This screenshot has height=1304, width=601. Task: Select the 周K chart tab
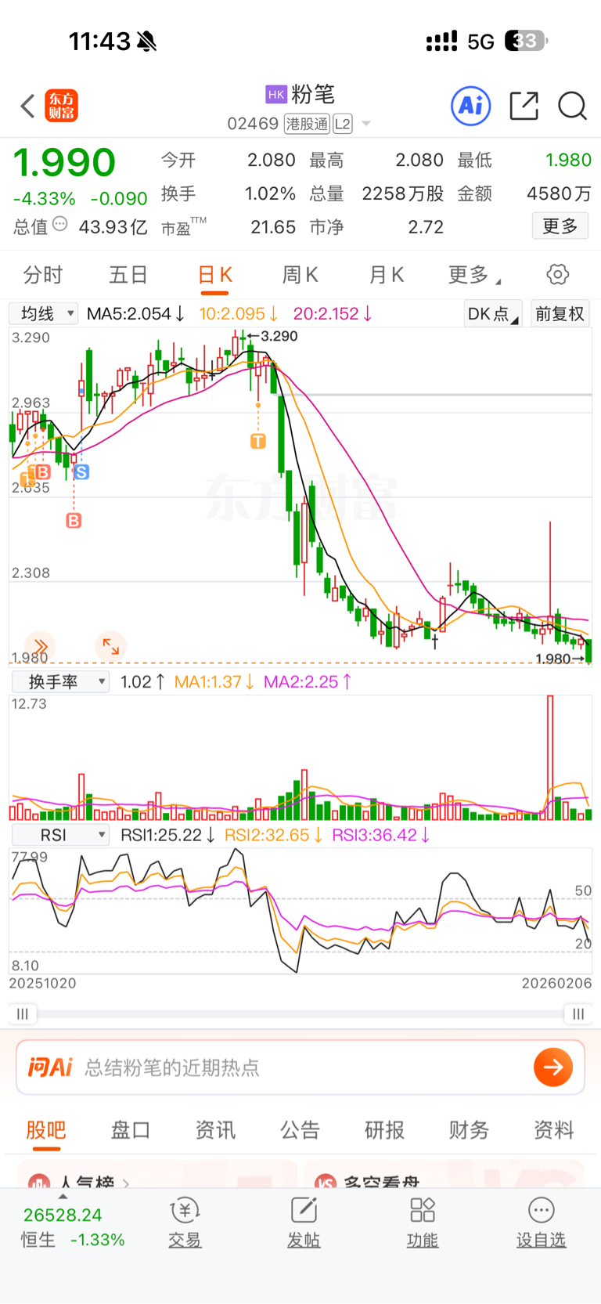tap(300, 275)
